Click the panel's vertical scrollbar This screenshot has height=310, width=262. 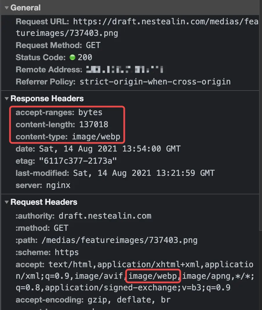tap(261, 115)
